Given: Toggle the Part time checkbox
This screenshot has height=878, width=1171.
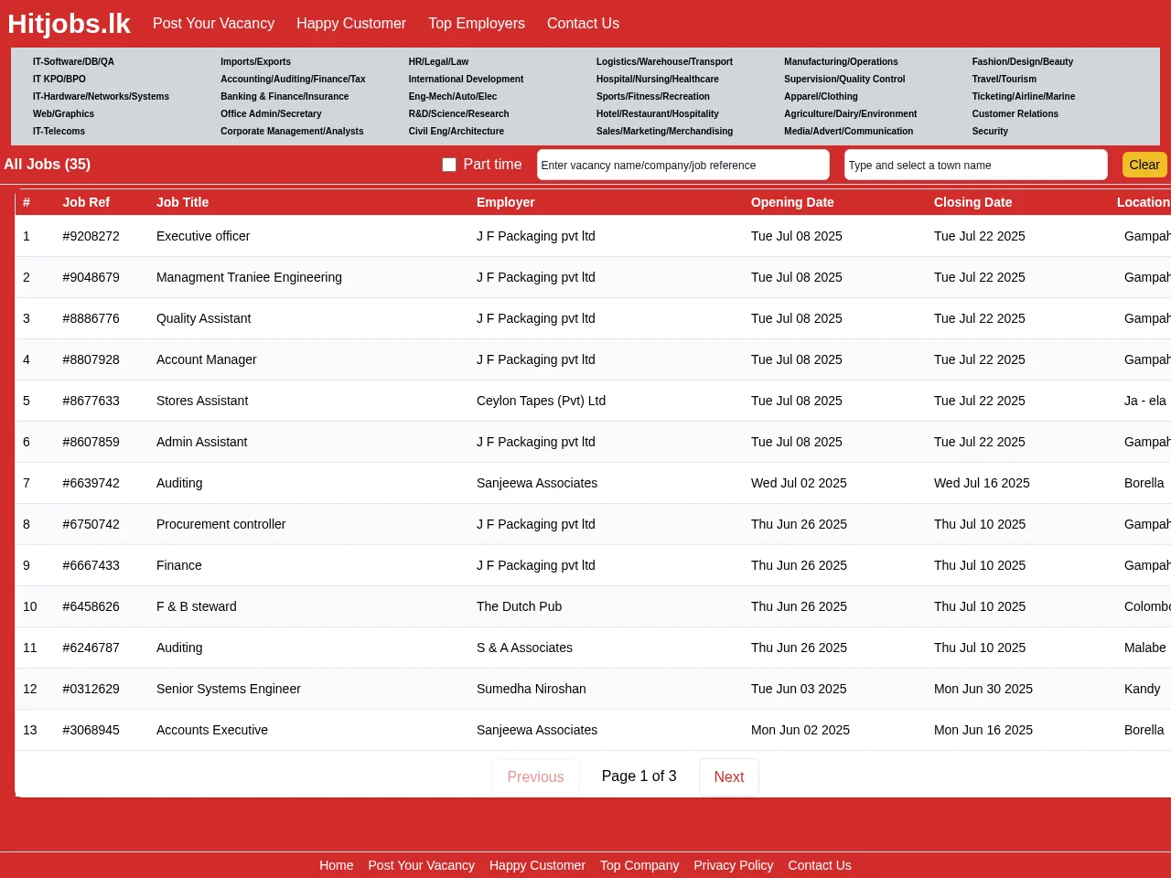Looking at the screenshot, I should [x=449, y=165].
